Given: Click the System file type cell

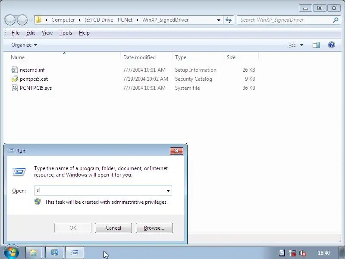Looking at the screenshot, I should [187, 88].
